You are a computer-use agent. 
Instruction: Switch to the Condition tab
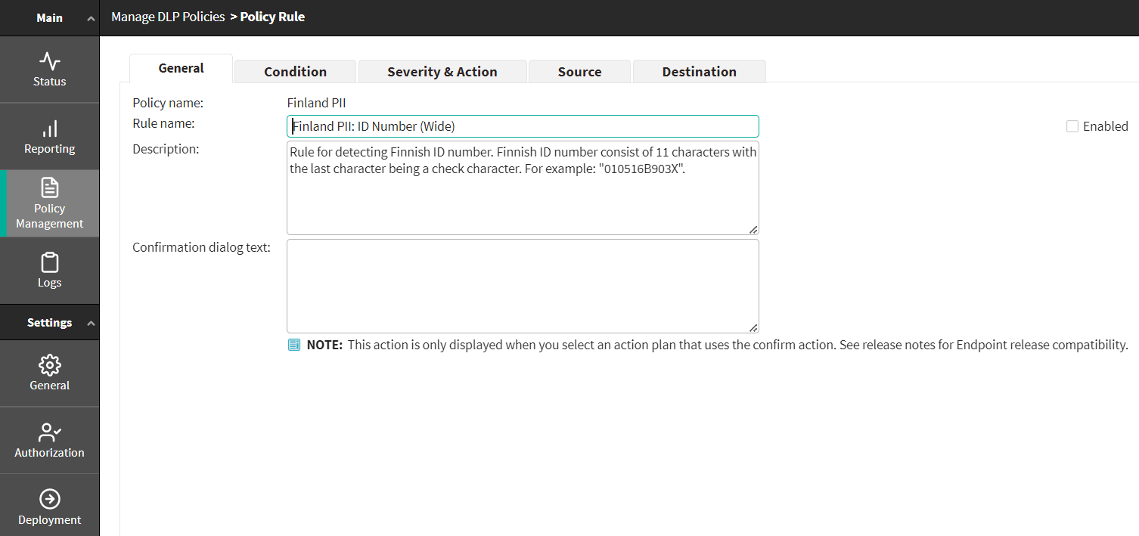[x=295, y=72]
